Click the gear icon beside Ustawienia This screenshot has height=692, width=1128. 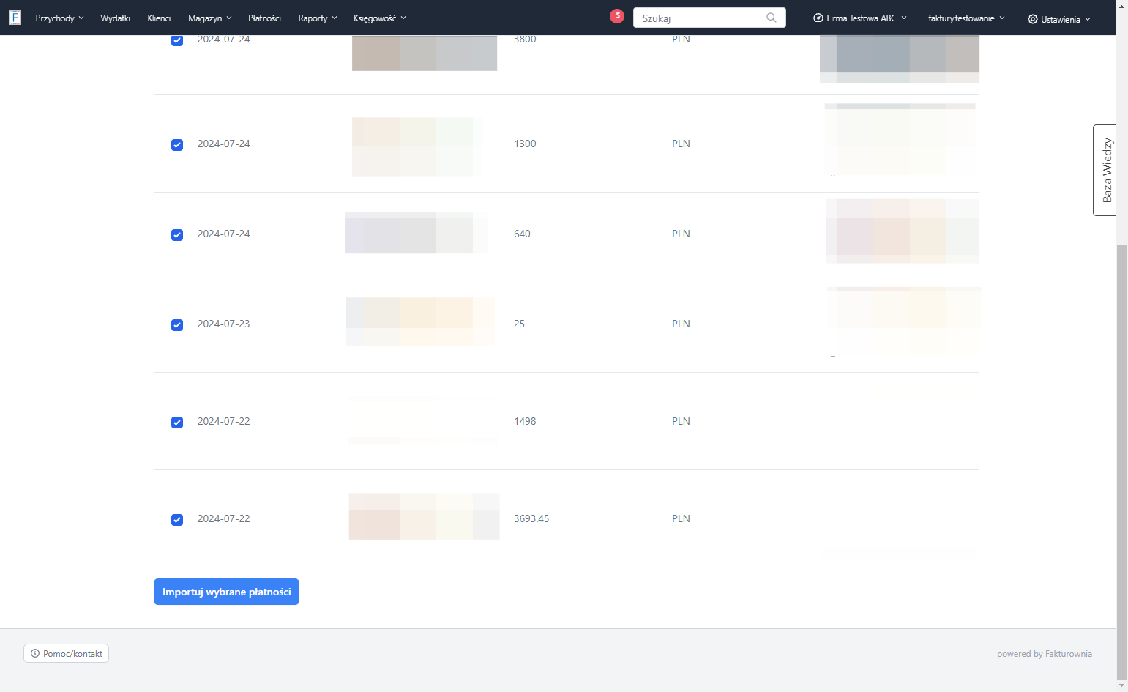click(1033, 19)
